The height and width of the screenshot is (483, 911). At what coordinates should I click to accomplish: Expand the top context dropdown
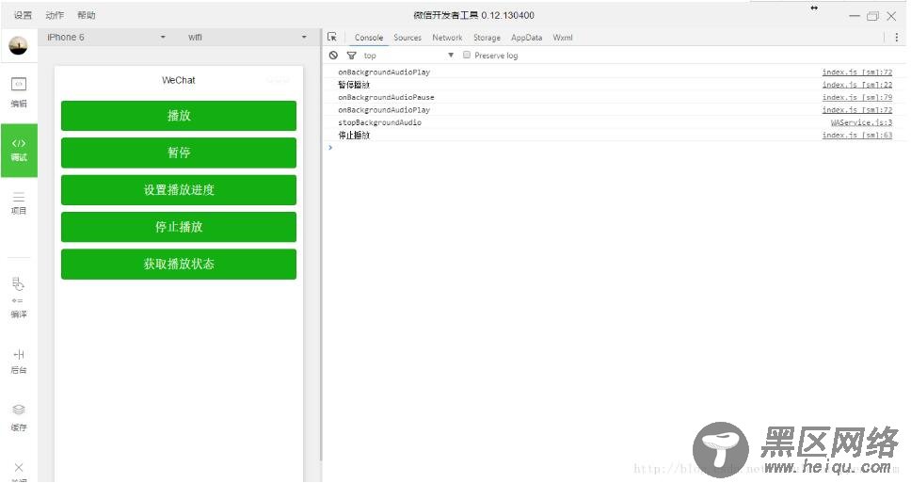point(408,56)
